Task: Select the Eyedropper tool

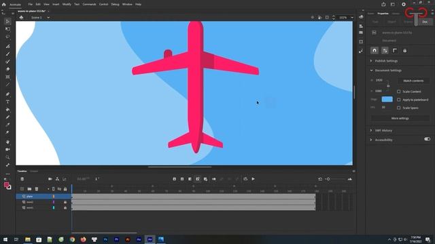Action: pyautogui.click(x=7, y=125)
